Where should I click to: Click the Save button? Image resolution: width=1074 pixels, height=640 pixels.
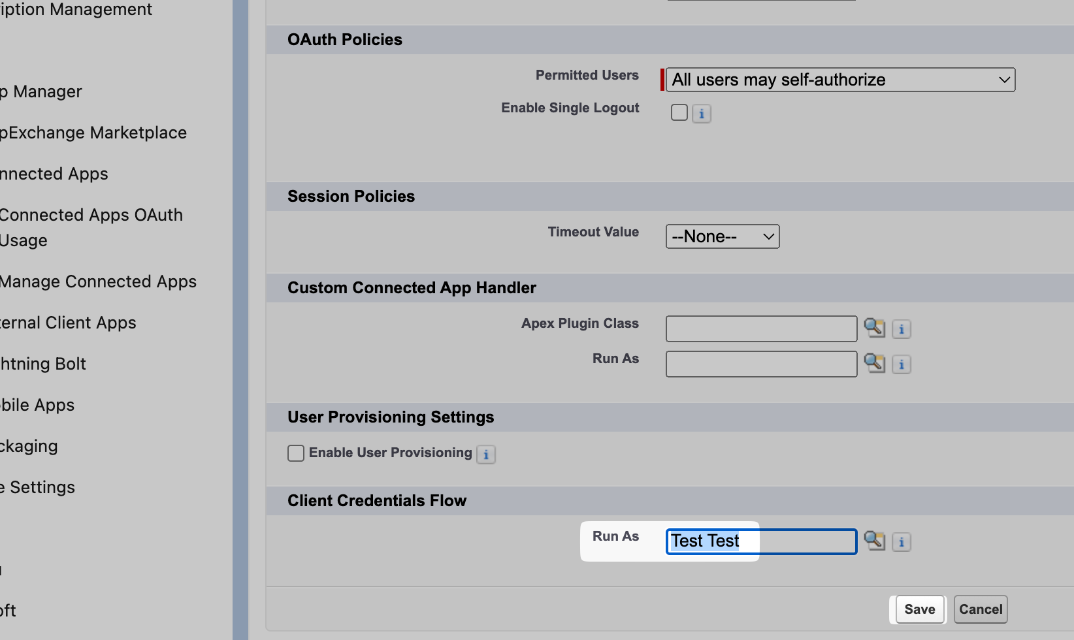(x=919, y=609)
